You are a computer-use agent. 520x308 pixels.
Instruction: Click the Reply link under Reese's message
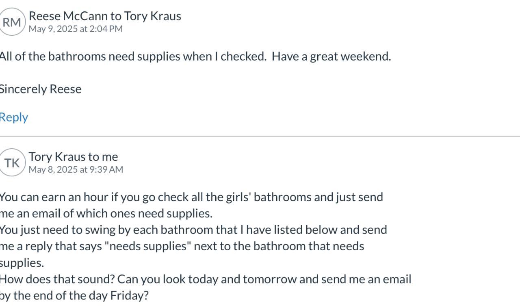pyautogui.click(x=14, y=117)
